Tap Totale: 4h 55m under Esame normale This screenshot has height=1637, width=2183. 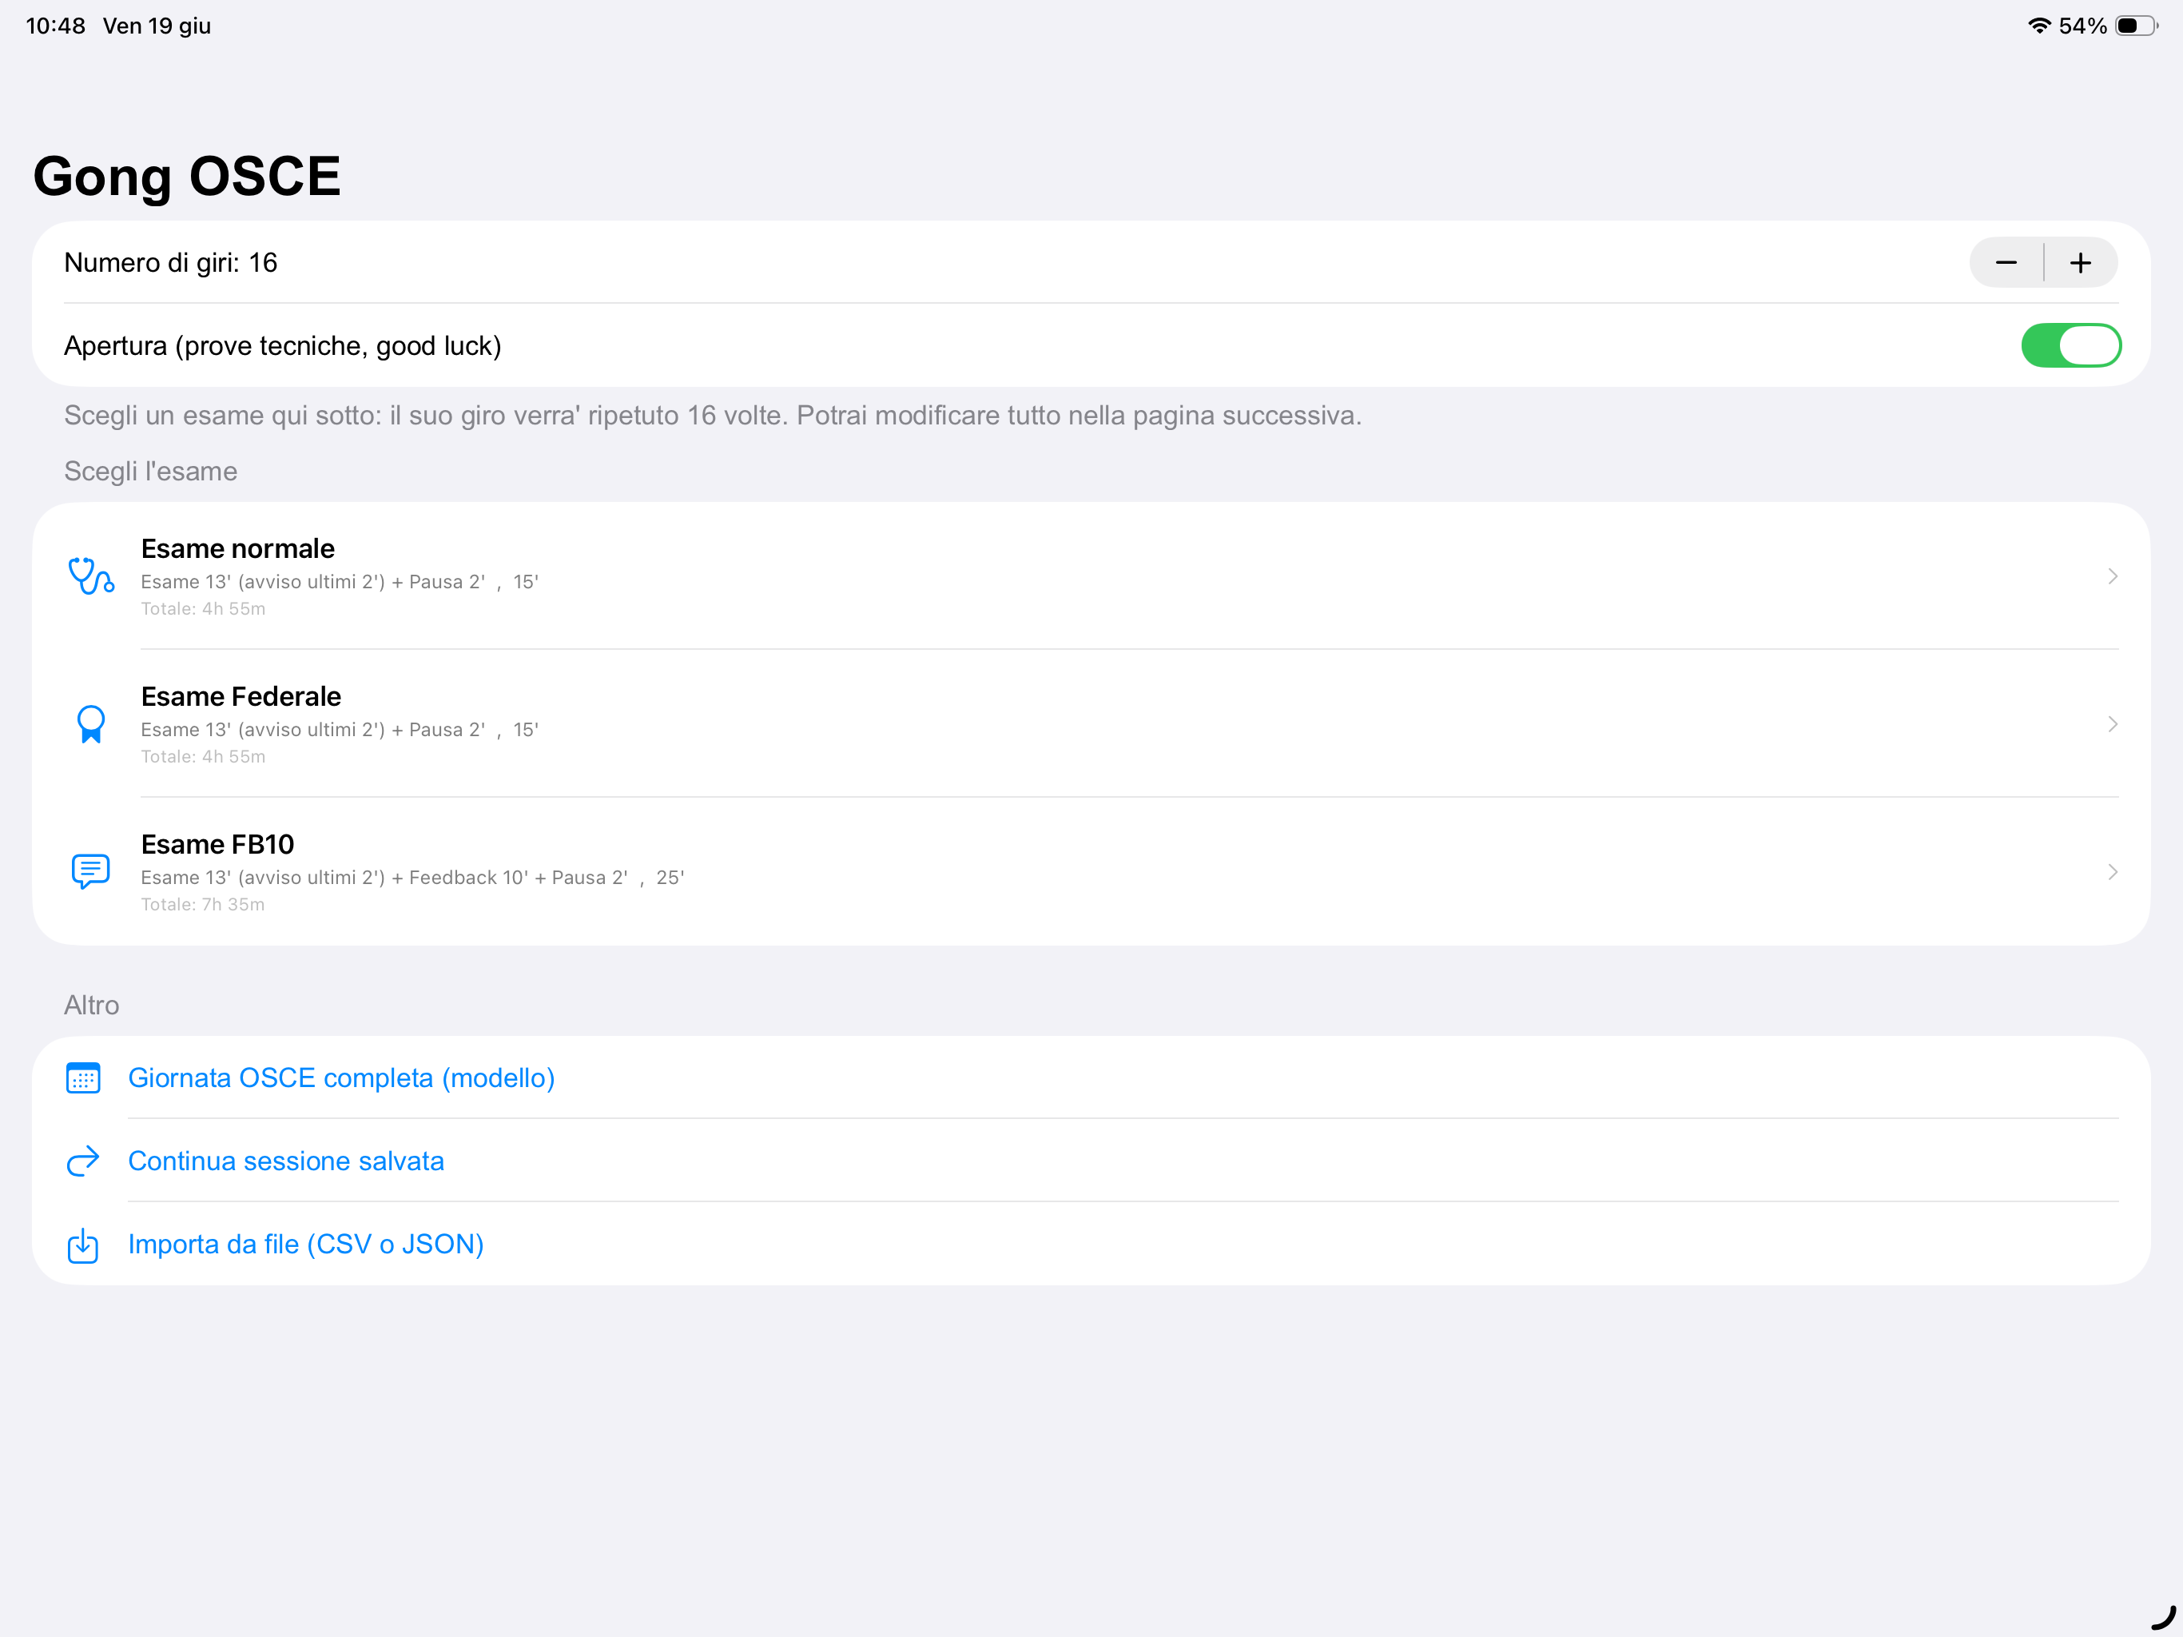[x=202, y=608]
